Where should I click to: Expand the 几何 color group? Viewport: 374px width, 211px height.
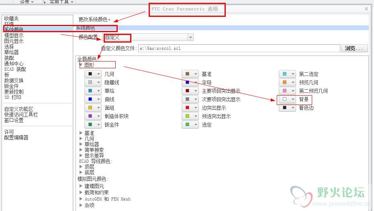point(81,138)
